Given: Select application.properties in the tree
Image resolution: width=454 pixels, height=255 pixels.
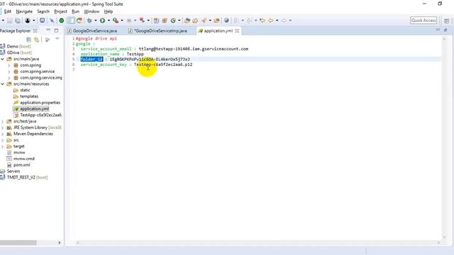Looking at the screenshot, I should point(40,103).
